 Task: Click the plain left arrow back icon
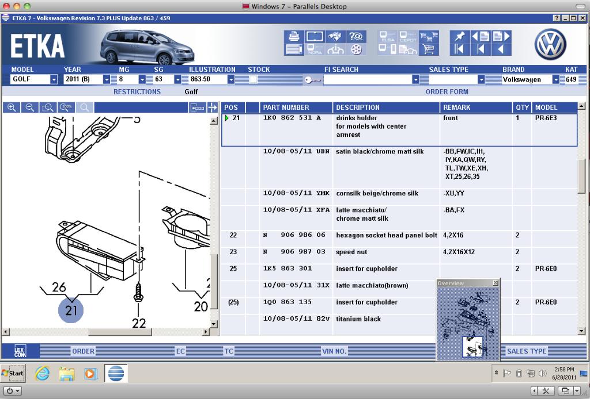(x=501, y=49)
